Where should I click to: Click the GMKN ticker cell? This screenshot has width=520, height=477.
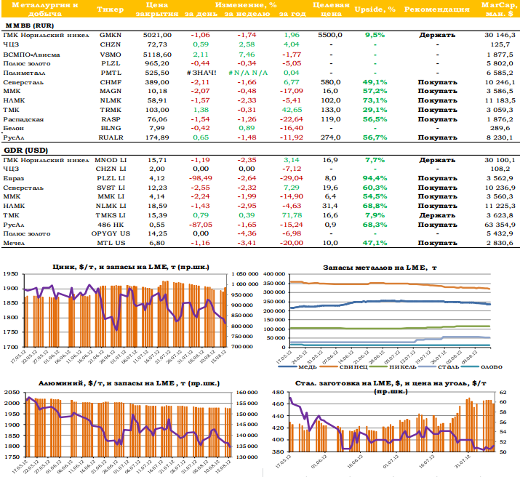pos(111,35)
